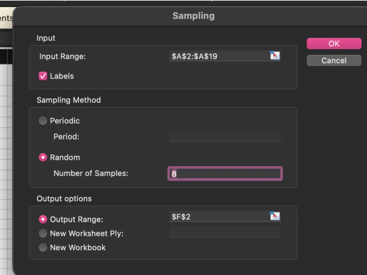Choose the Output Range radio option
This screenshot has width=367, height=275.
(43, 220)
